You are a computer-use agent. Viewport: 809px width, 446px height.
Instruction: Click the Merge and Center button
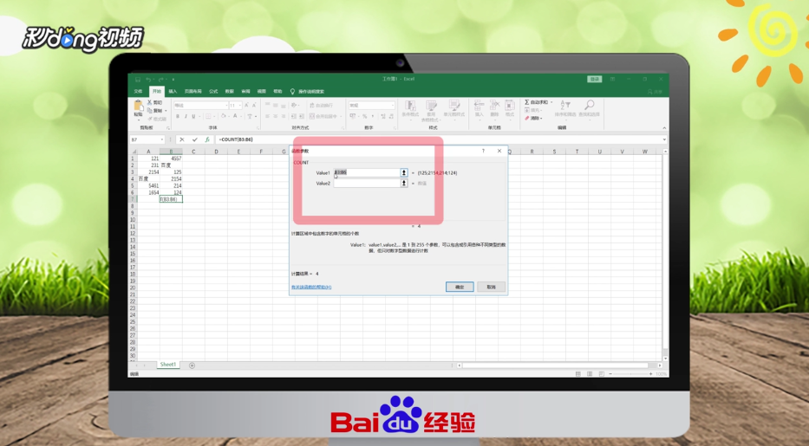pyautogui.click(x=323, y=116)
